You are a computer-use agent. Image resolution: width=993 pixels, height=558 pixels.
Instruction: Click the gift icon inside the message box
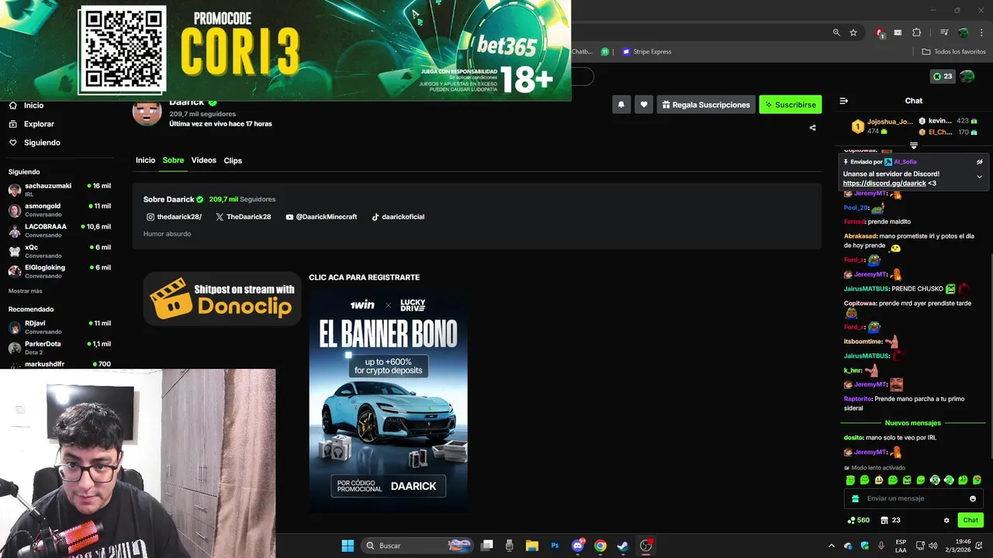tap(855, 499)
